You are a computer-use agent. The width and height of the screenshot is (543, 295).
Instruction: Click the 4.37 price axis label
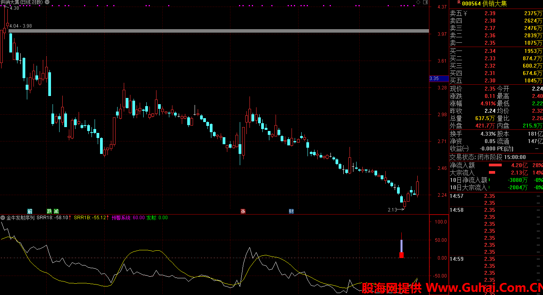[442, 7]
